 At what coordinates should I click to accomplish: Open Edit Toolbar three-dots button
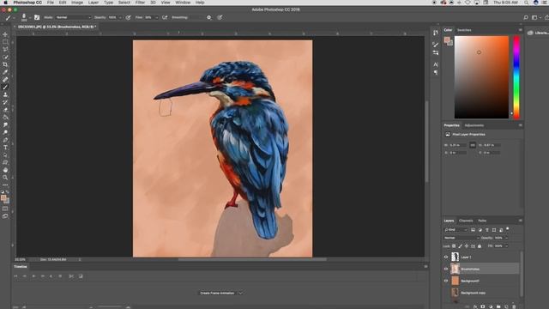(x=5, y=185)
